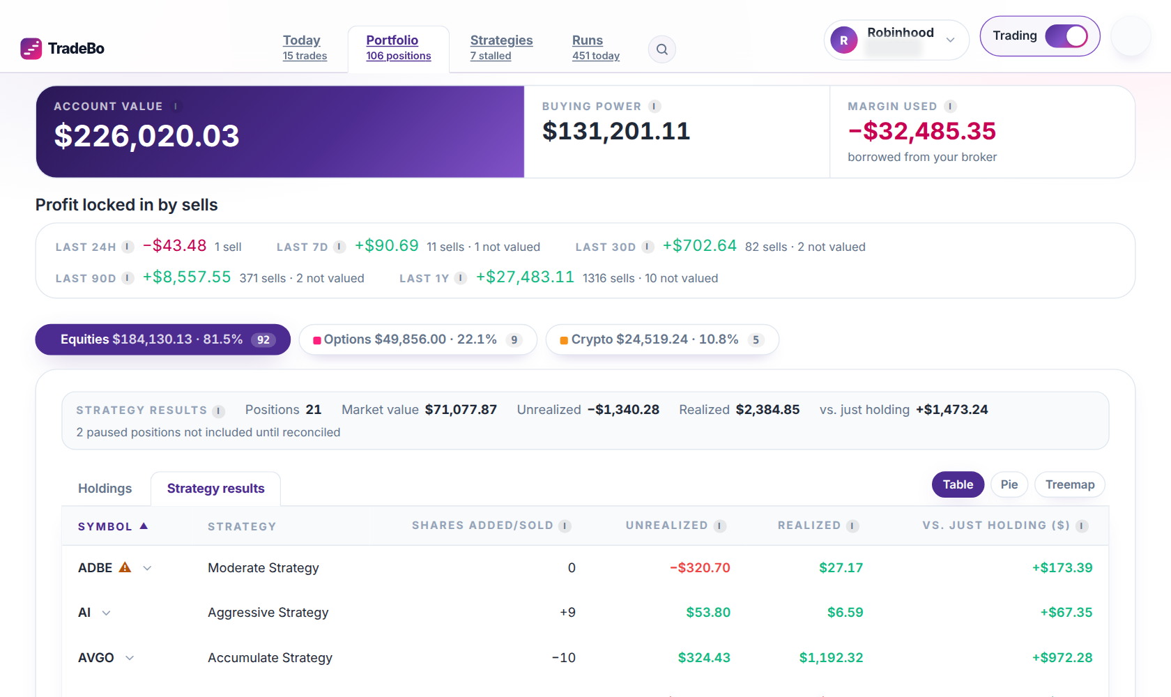Expand the AVGO row
This screenshot has height=697, width=1171.
click(130, 658)
